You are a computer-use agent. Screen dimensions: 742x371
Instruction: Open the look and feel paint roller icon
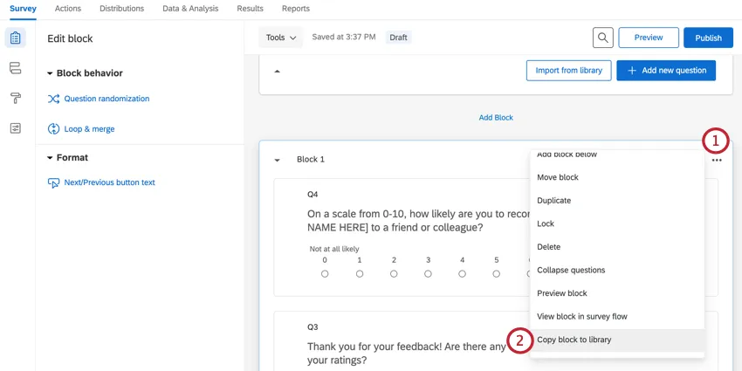[x=15, y=98]
